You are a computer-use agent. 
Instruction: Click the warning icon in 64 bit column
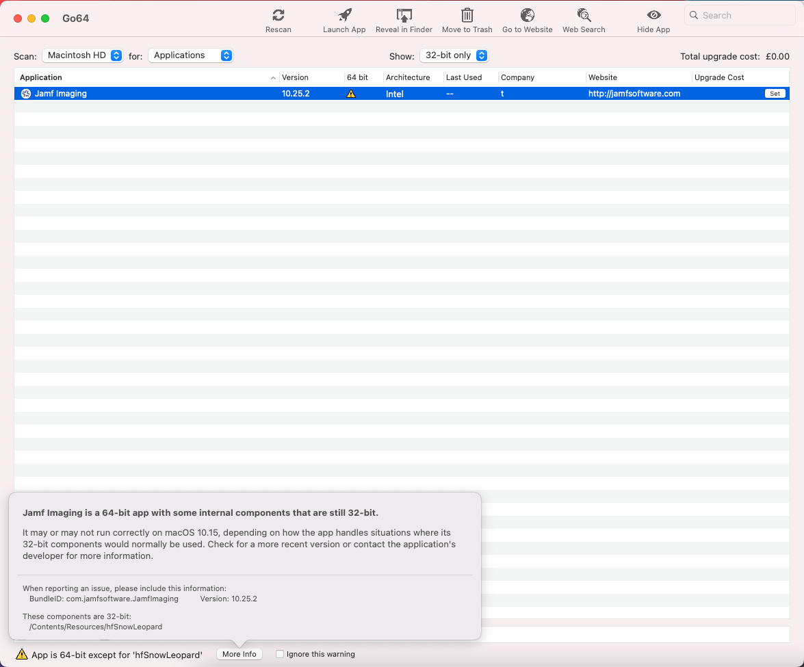pyautogui.click(x=351, y=94)
